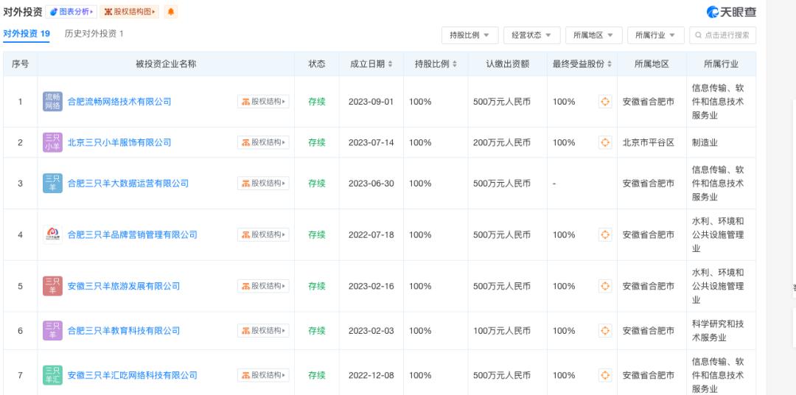Click beneficiary target icon in 品牌营销管理 row
The height and width of the screenshot is (395, 796).
[x=605, y=234]
